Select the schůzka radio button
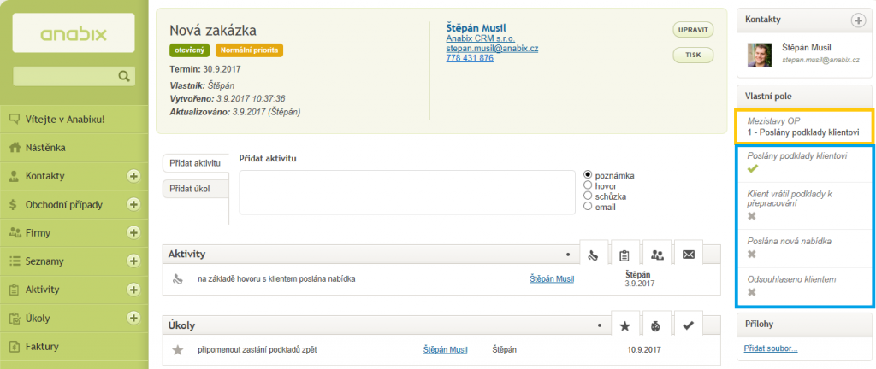 [x=587, y=196]
